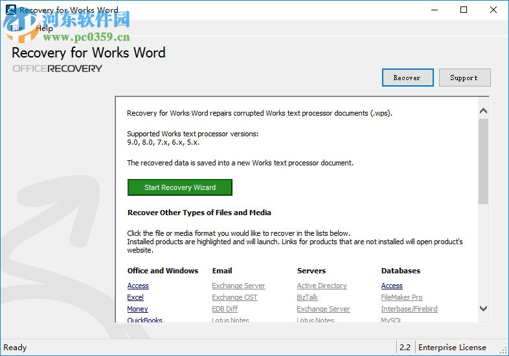Open the Interbase/Firebird link
509x356 pixels.
(x=409, y=309)
